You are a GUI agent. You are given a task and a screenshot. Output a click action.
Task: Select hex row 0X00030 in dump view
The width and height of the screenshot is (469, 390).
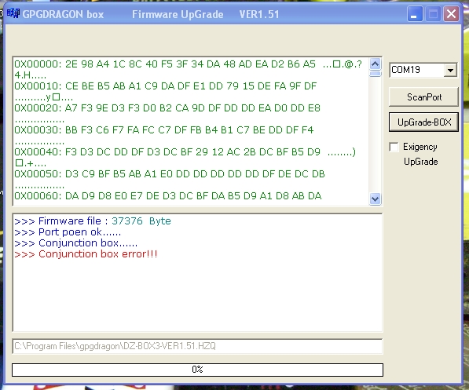click(164, 130)
